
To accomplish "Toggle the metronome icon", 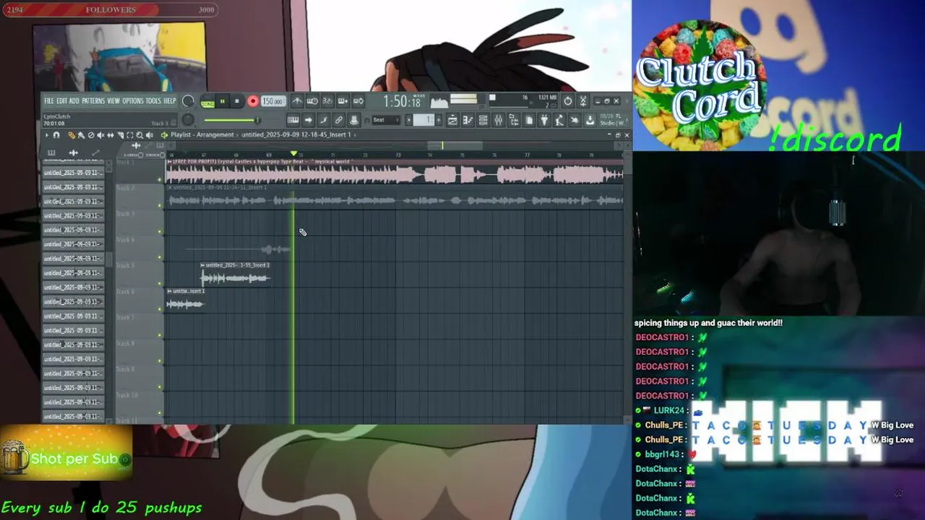I will pos(298,101).
